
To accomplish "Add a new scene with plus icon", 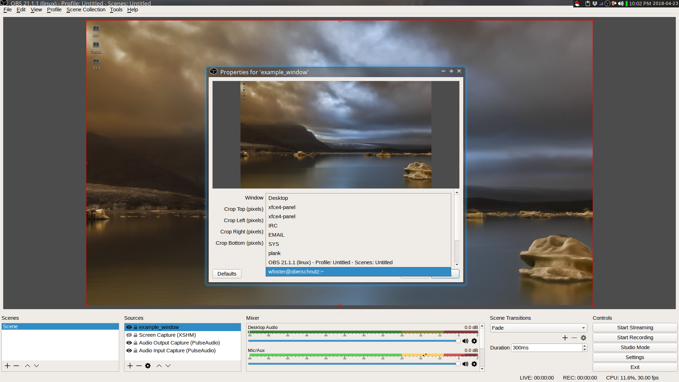I will (7, 366).
